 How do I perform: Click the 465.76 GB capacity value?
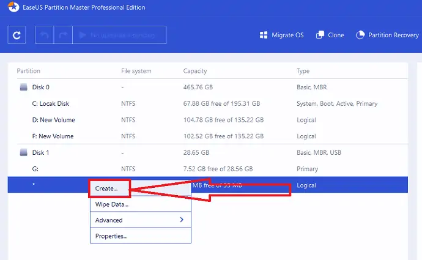coord(198,87)
